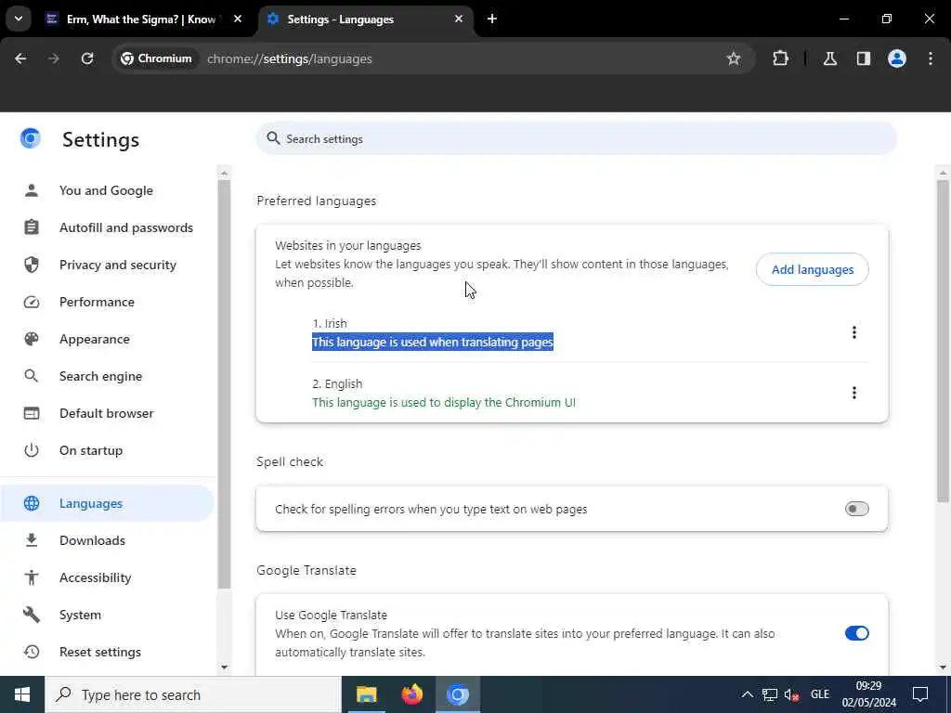Enable the spell check toggle
Image resolution: width=951 pixels, height=713 pixels.
(857, 509)
